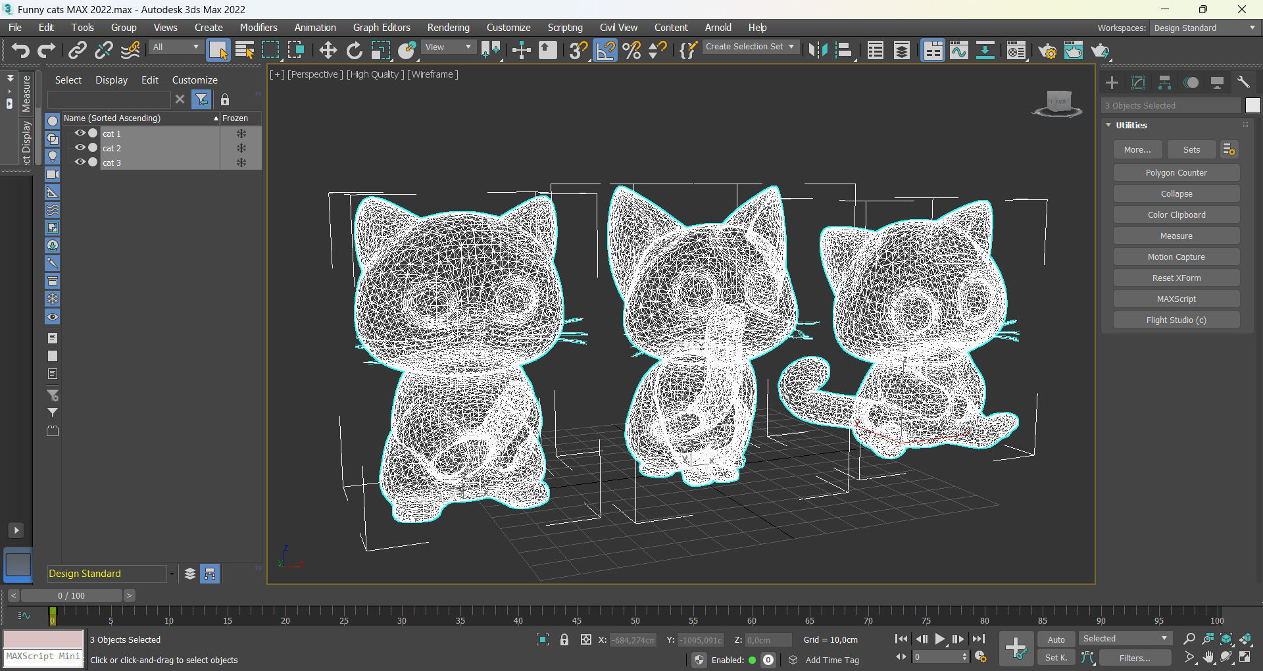Toggle visibility eye for cat 2
Viewport: 1263px width, 671px height.
[80, 147]
